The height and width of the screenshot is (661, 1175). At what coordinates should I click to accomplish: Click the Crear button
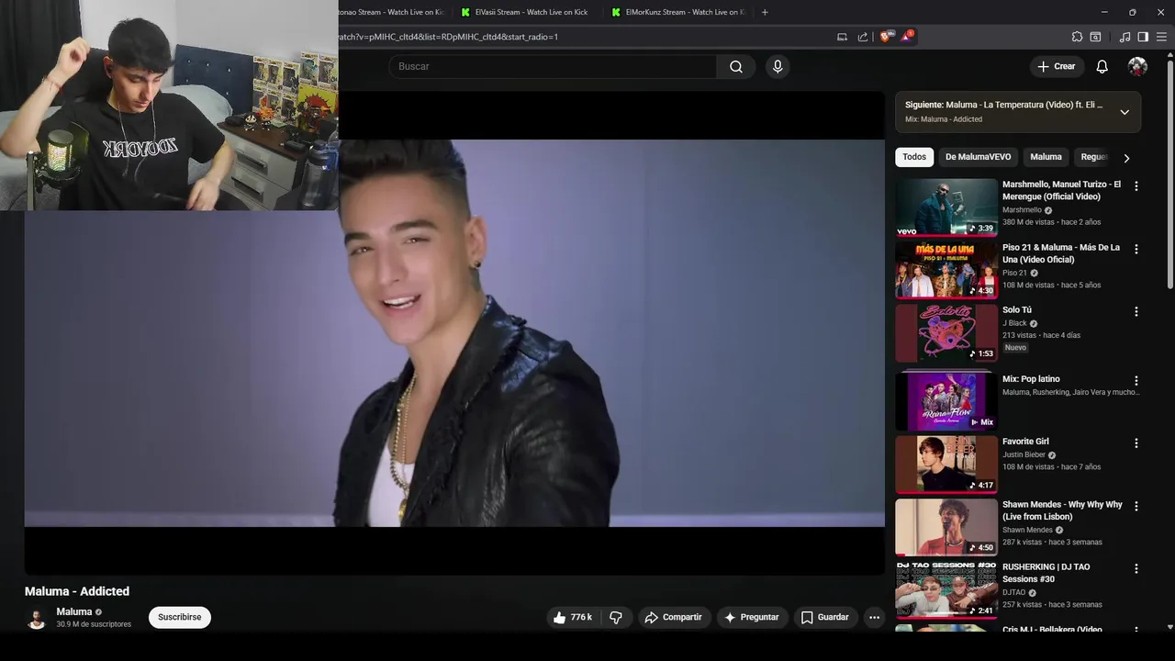coord(1056,66)
